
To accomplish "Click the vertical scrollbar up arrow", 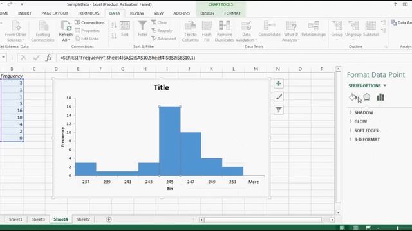I will tap(338, 69).
